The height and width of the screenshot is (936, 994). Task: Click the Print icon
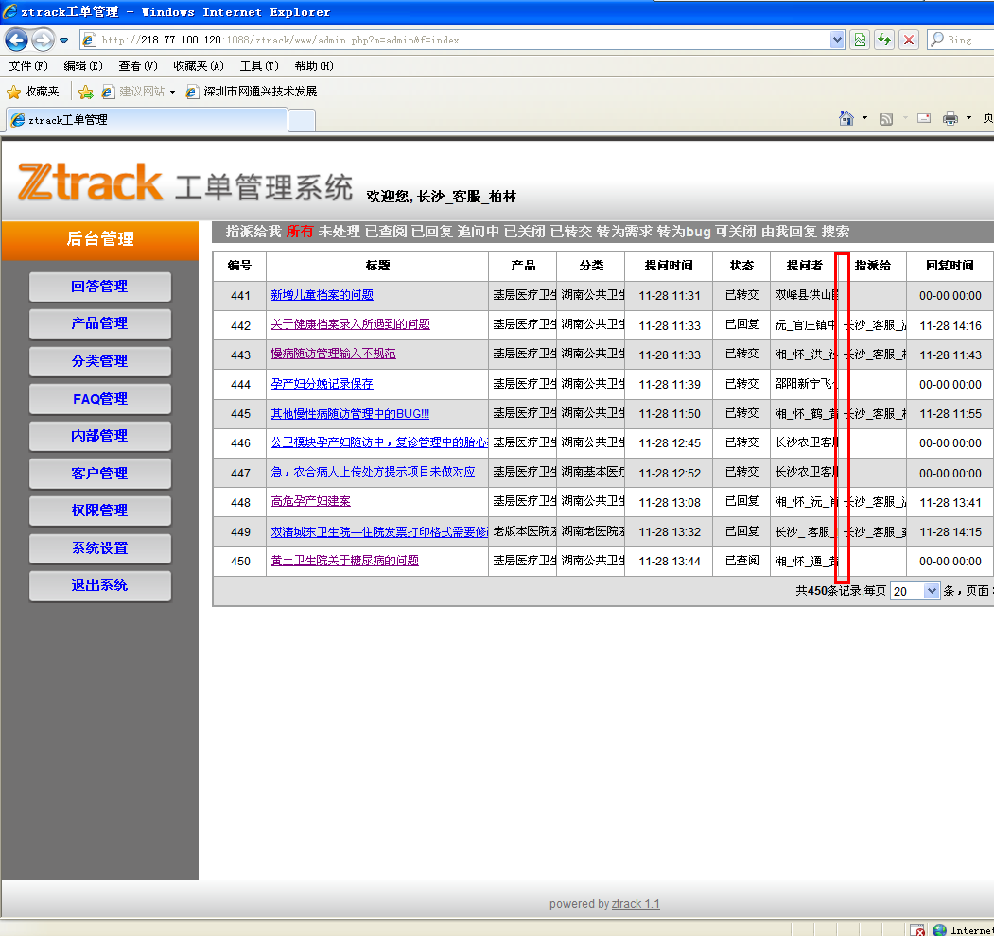tap(950, 118)
